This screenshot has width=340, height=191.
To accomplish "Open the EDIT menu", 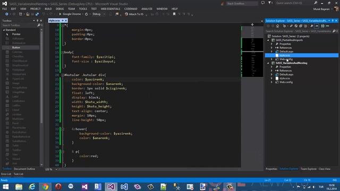I will 13,9.
